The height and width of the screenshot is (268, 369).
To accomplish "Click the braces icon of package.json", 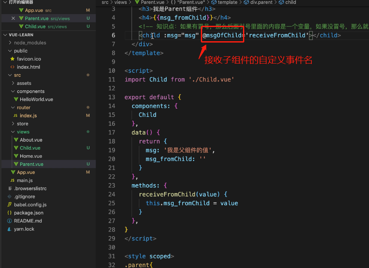I will click(9, 213).
